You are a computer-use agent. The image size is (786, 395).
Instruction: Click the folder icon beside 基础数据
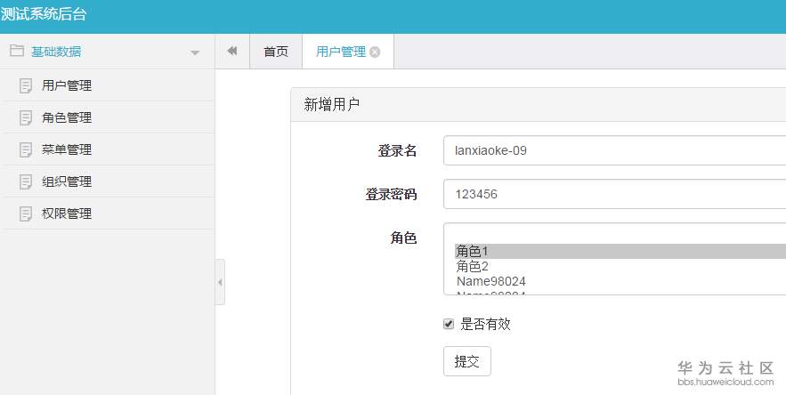coord(17,51)
